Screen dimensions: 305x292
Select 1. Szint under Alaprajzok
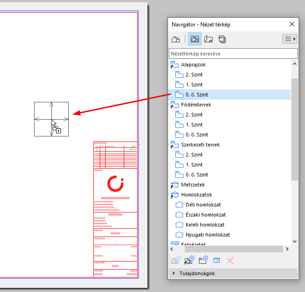[194, 85]
